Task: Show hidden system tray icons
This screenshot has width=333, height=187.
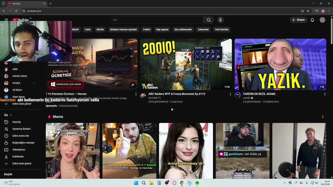Action: point(284,183)
